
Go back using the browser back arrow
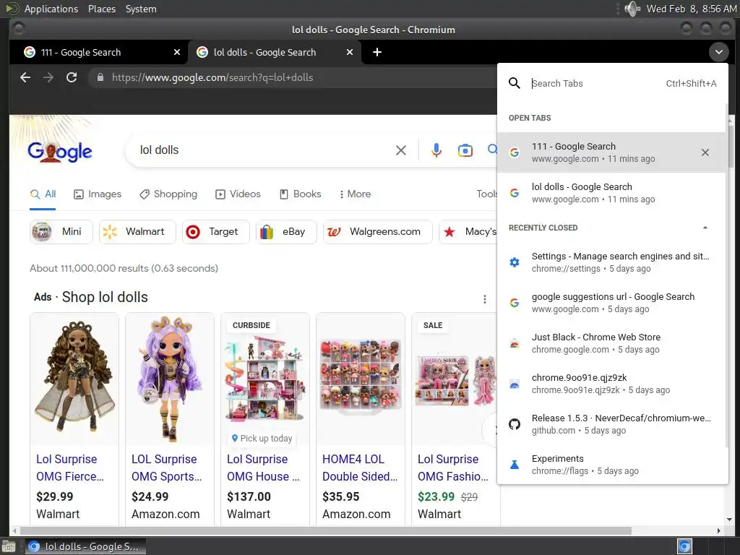[25, 77]
